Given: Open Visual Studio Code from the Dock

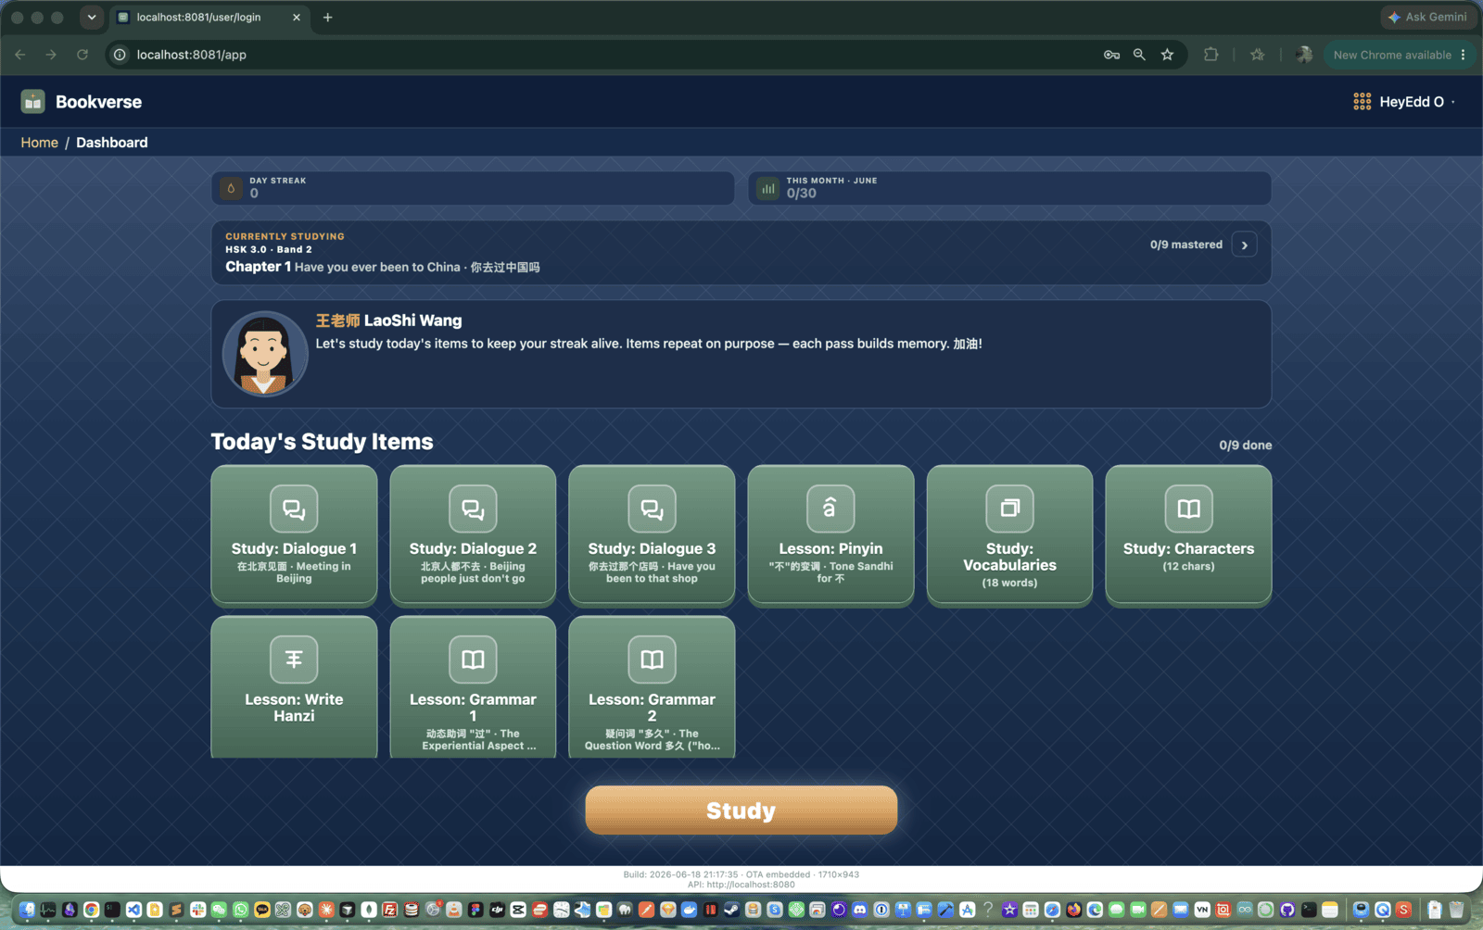Looking at the screenshot, I should (133, 910).
